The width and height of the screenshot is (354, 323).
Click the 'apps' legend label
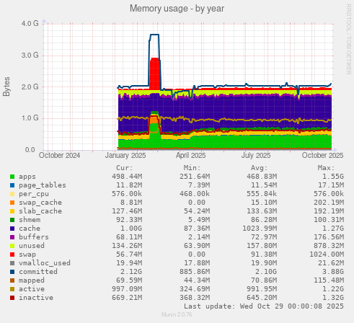click(27, 177)
